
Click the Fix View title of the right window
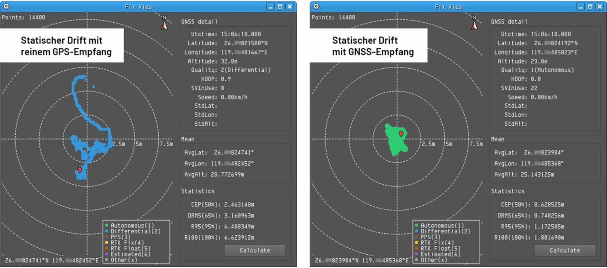click(448, 6)
